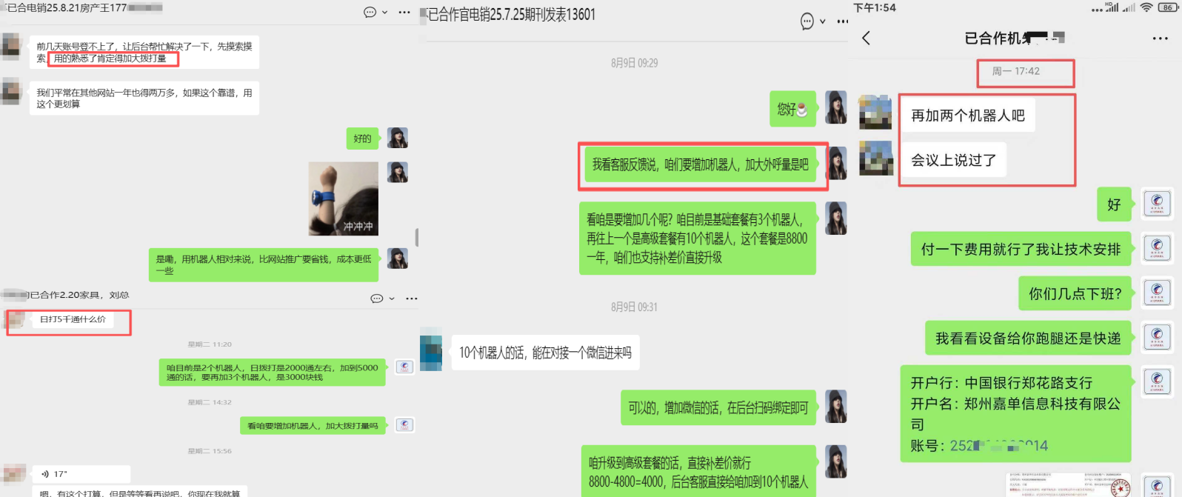Select the 付一下费用就行了我让技术安排 message bubble
The width and height of the screenshot is (1182, 497).
click(1021, 249)
